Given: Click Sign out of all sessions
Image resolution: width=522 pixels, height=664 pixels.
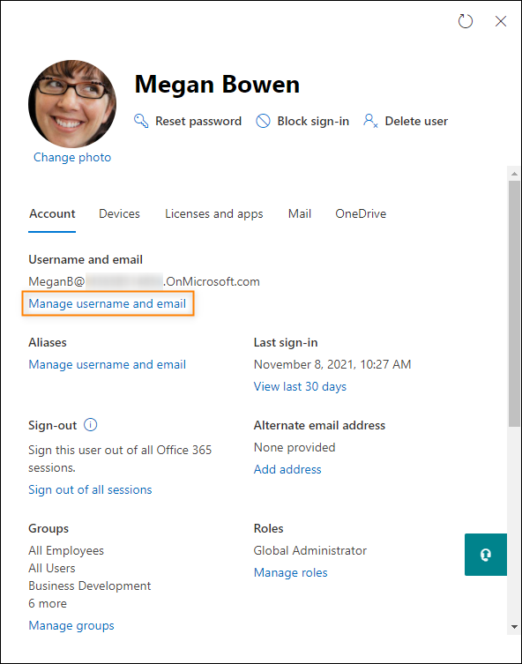Looking at the screenshot, I should tap(90, 490).
